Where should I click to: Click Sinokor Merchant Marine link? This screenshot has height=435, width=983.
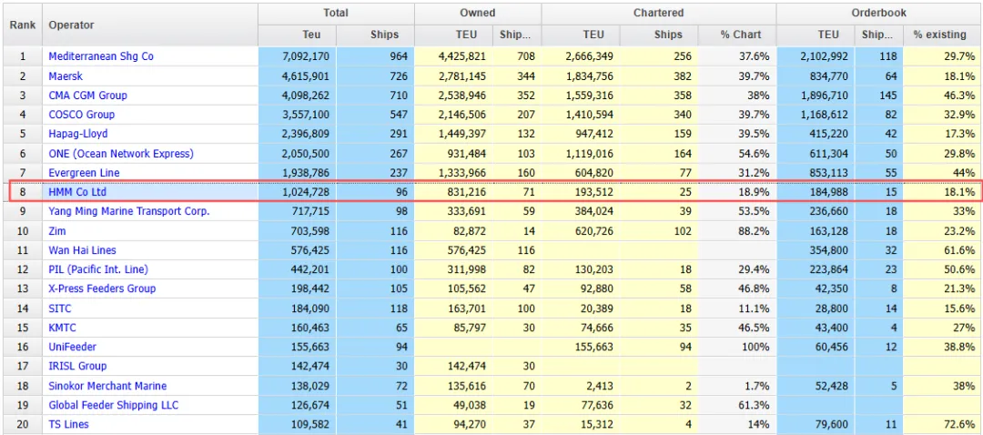[106, 386]
